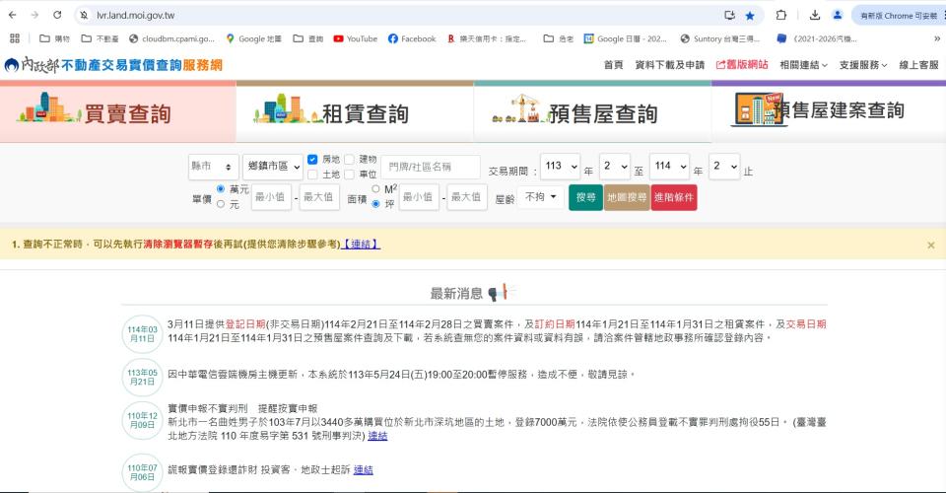
Task: Open the Chrome downloads icon
Action: (815, 16)
